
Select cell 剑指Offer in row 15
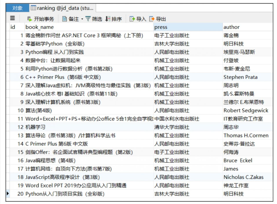point(89,152)
